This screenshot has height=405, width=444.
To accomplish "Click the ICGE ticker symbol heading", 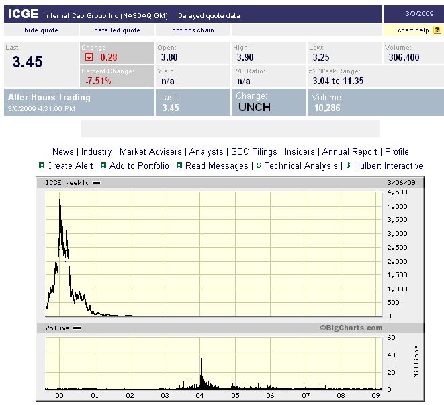I will (24, 14).
